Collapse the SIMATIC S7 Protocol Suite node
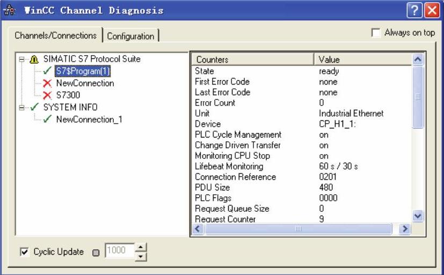 21,59
